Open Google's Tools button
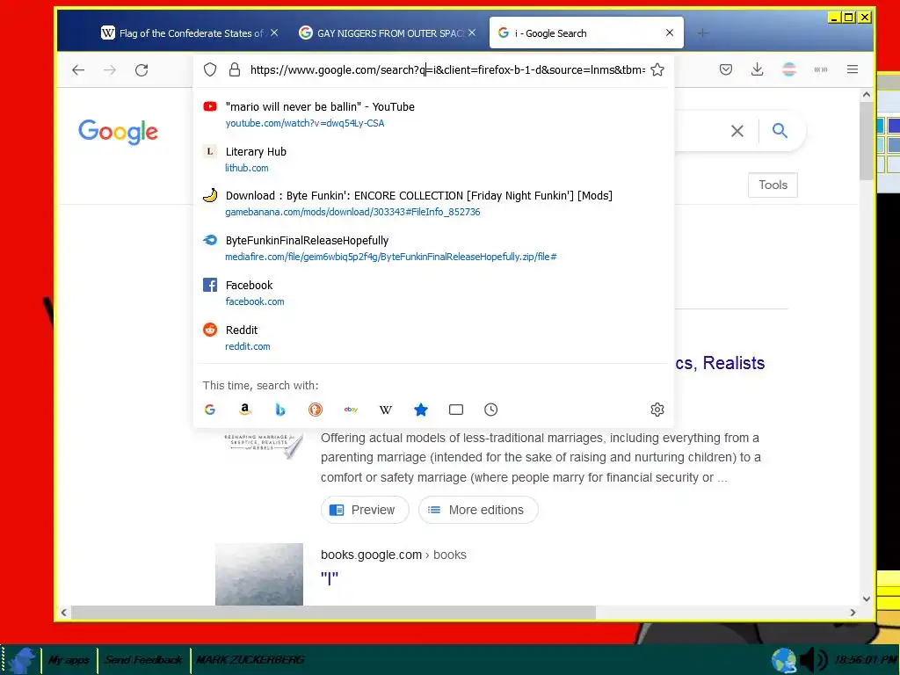The height and width of the screenshot is (675, 900). (773, 185)
